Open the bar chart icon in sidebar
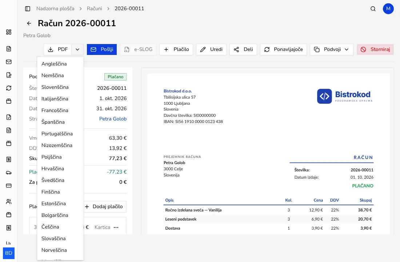Screen dimensions: 400x262 (9, 243)
